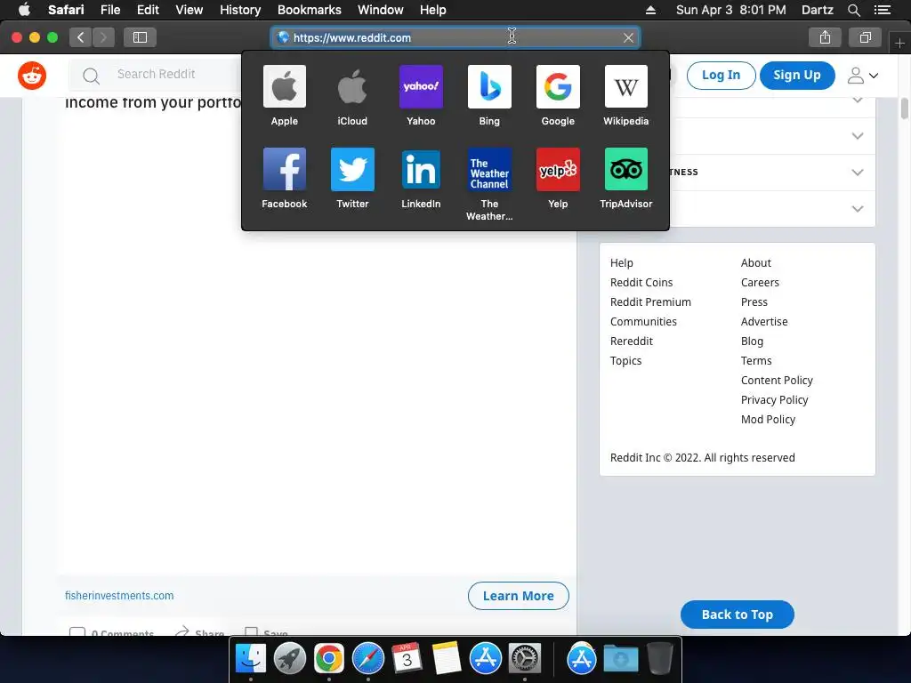This screenshot has width=911, height=683.
Task: Open the Safari application menu
Action: point(66,10)
